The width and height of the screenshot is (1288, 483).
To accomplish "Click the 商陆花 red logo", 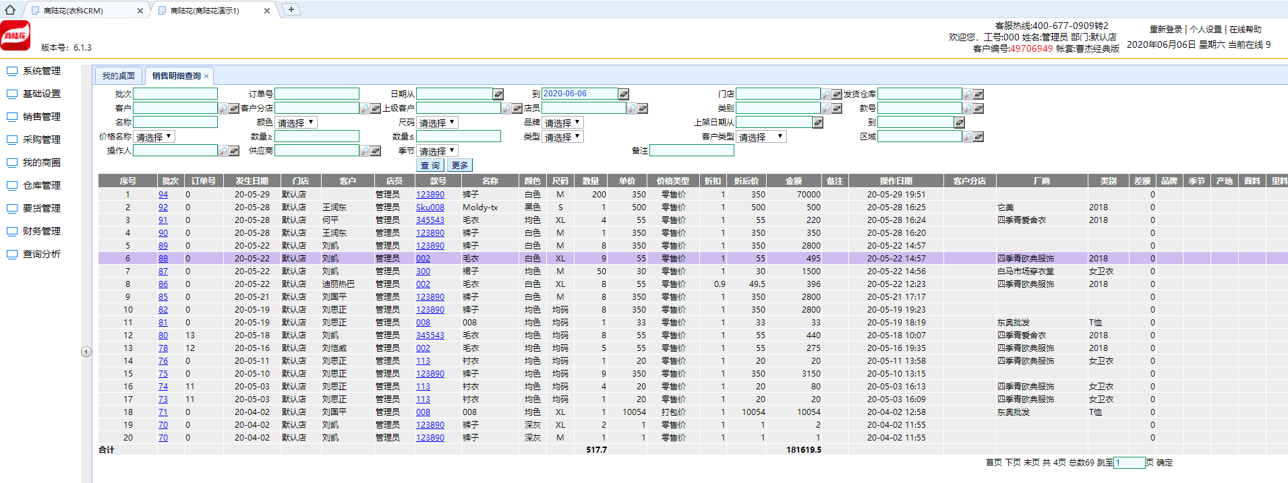I will (15, 36).
